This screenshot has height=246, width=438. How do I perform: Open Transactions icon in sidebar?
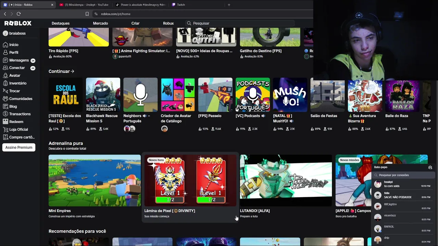click(5, 114)
